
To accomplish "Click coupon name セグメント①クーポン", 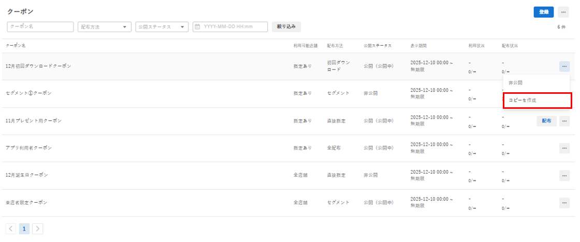I will (28, 93).
